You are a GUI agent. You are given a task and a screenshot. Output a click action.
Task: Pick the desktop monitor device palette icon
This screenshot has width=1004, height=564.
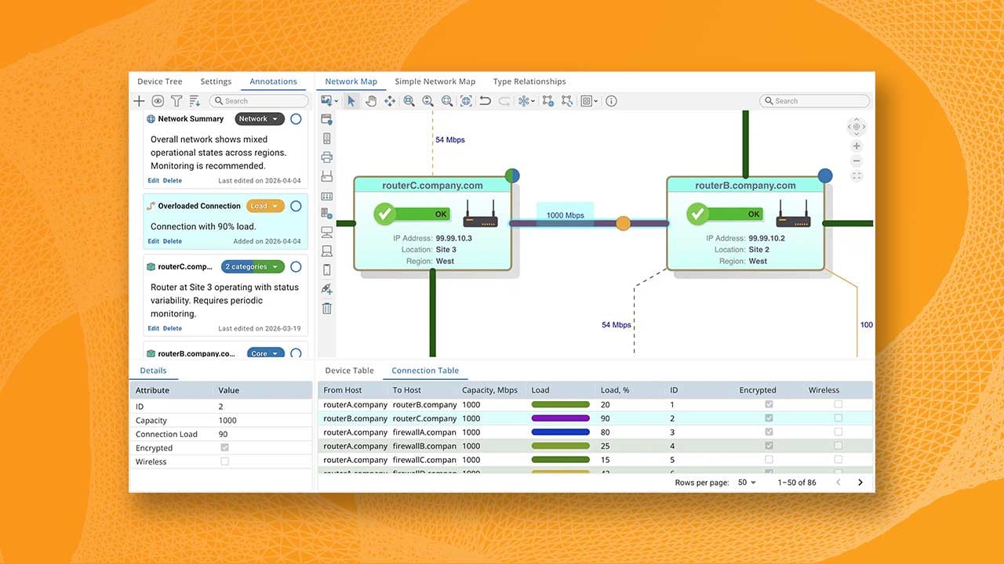(327, 233)
